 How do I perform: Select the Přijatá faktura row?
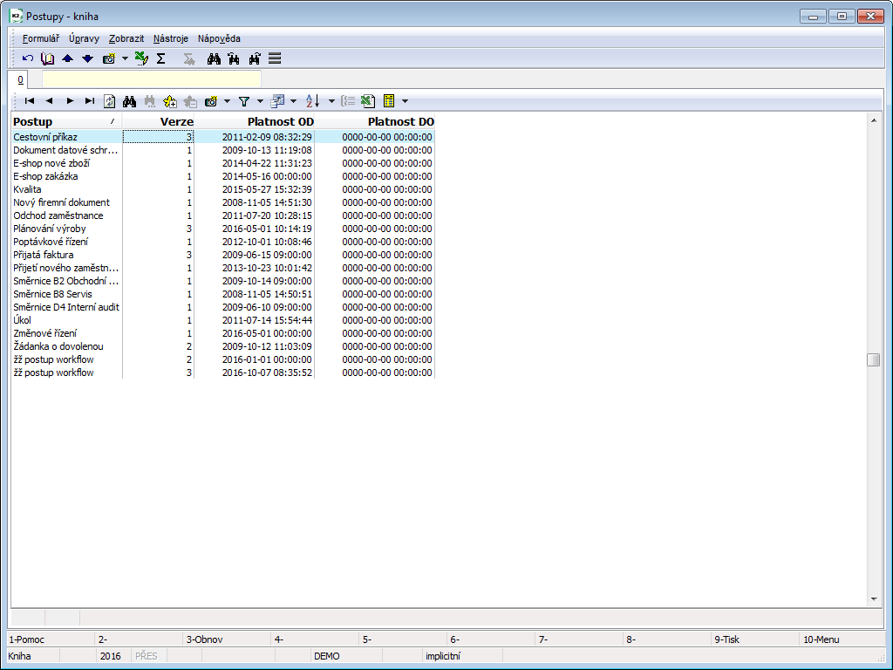[222, 255]
